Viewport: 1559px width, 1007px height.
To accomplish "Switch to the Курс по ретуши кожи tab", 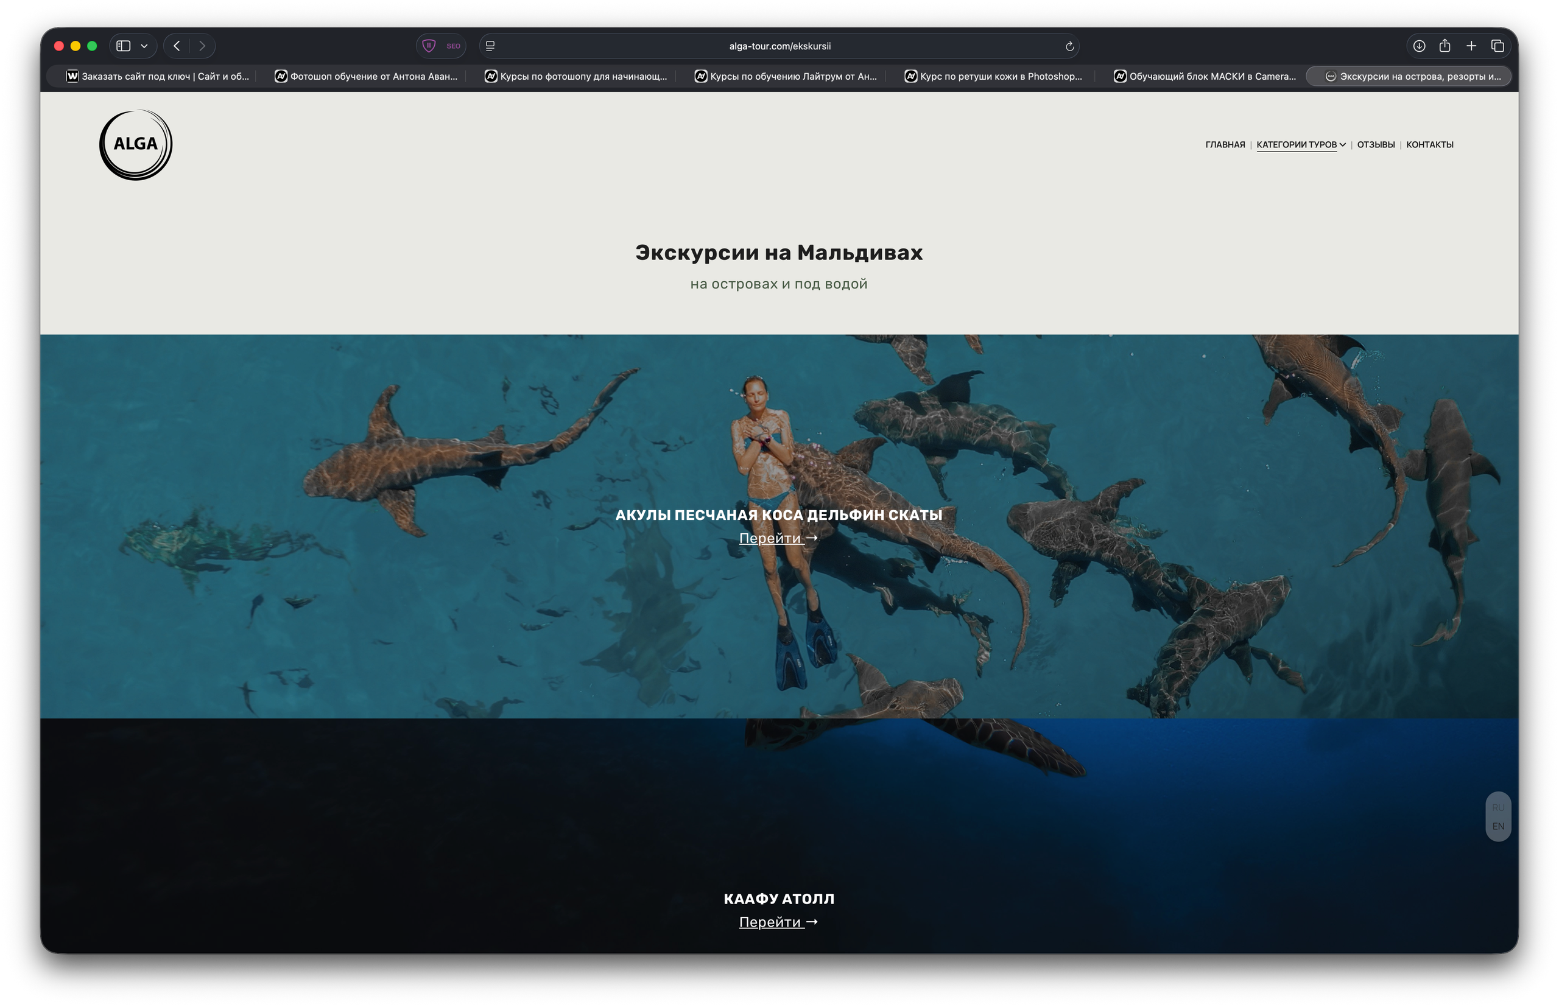I will click(994, 76).
